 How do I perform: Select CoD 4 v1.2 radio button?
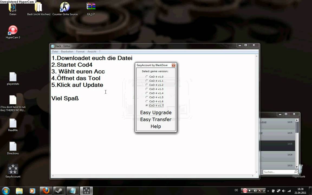pyautogui.click(x=147, y=85)
